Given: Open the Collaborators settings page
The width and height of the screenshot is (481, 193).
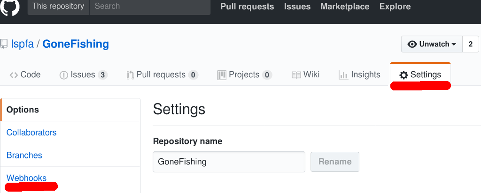Looking at the screenshot, I should click(x=31, y=133).
